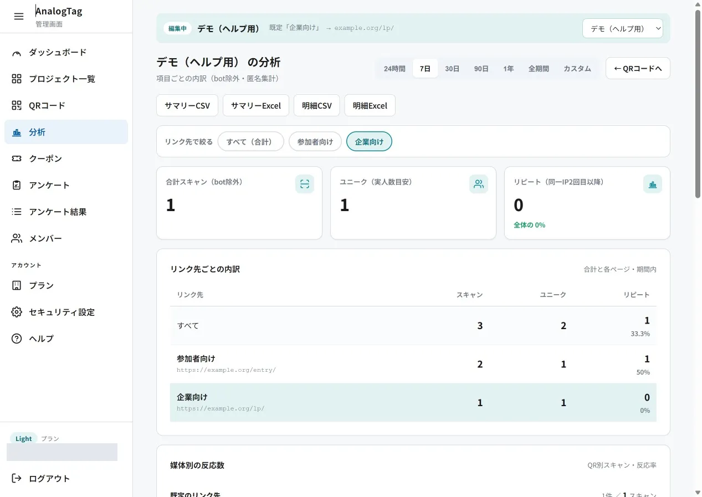702x497 pixels.
Task: Click the メンバー people icon
Action: (17, 239)
